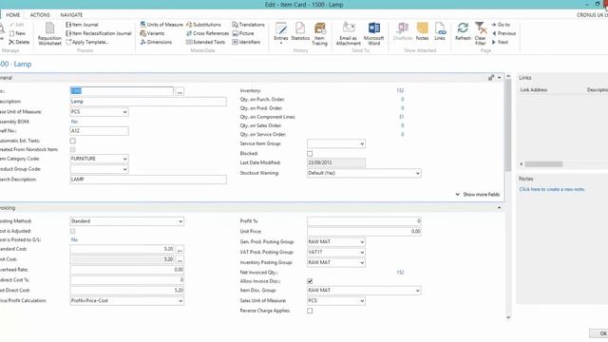Screen dimensions: 608x342
Task: Open item Entries history
Action: click(281, 32)
